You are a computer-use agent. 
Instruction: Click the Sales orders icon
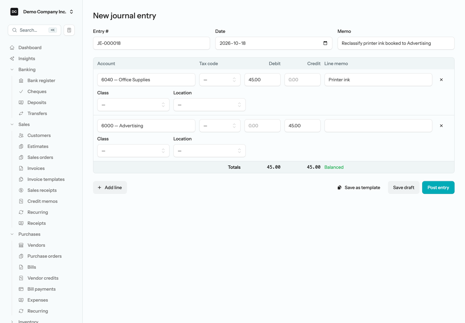pos(21,157)
